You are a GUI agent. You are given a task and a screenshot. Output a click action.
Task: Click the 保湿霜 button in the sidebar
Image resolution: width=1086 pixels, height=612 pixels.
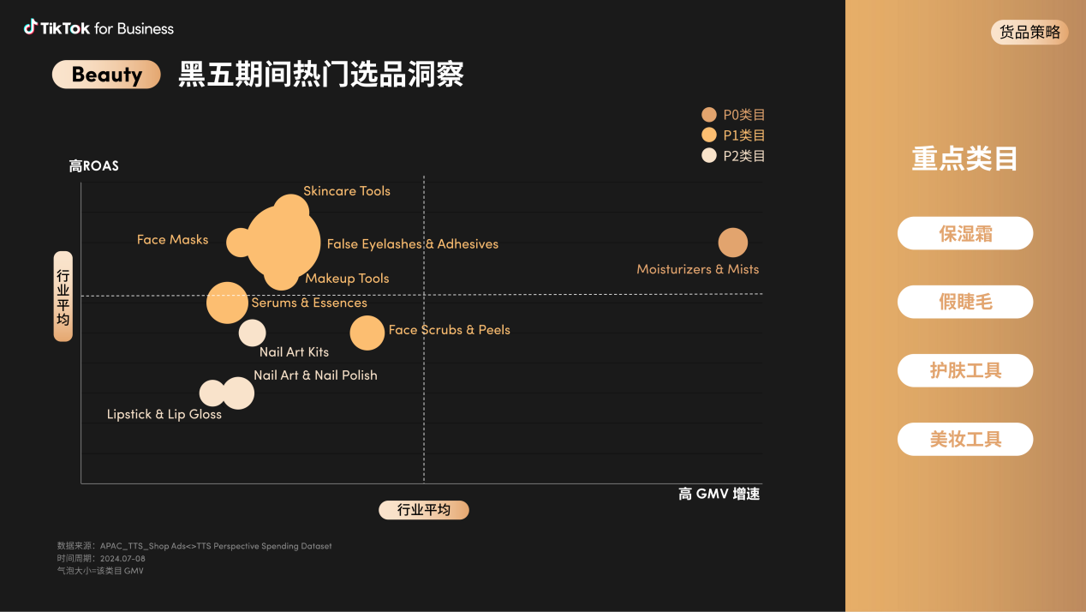[964, 233]
